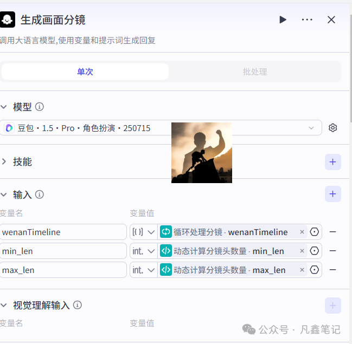Clear the wenanTimeline reference value
The height and width of the screenshot is (344, 352).
point(302,232)
